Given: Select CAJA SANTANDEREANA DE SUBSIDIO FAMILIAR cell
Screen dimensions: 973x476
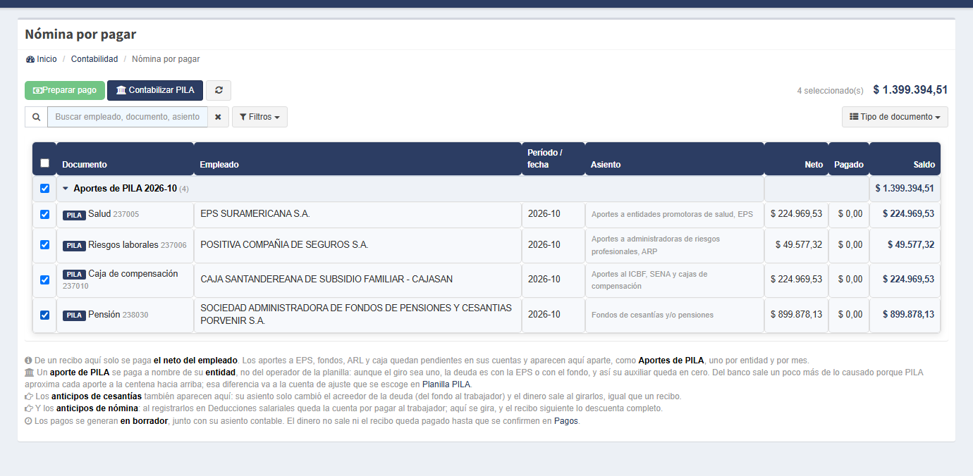Looking at the screenshot, I should click(x=357, y=280).
